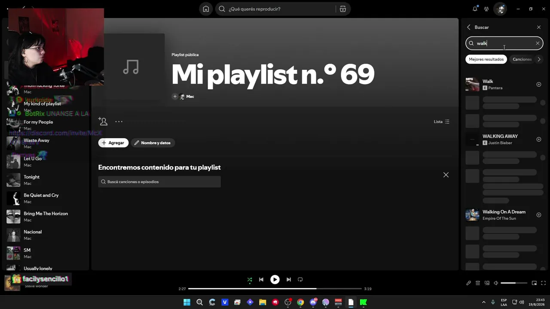Screen dimensions: 550x309
Task: Focus the '¿Qué querés reproducir?' search bar
Action: (277, 9)
